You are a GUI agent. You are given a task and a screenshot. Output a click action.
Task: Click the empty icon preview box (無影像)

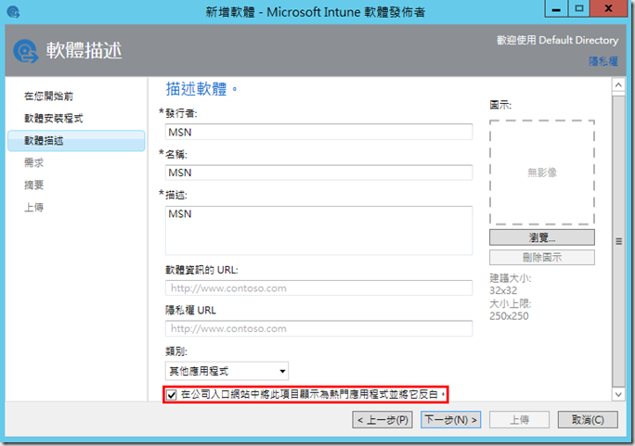541,172
